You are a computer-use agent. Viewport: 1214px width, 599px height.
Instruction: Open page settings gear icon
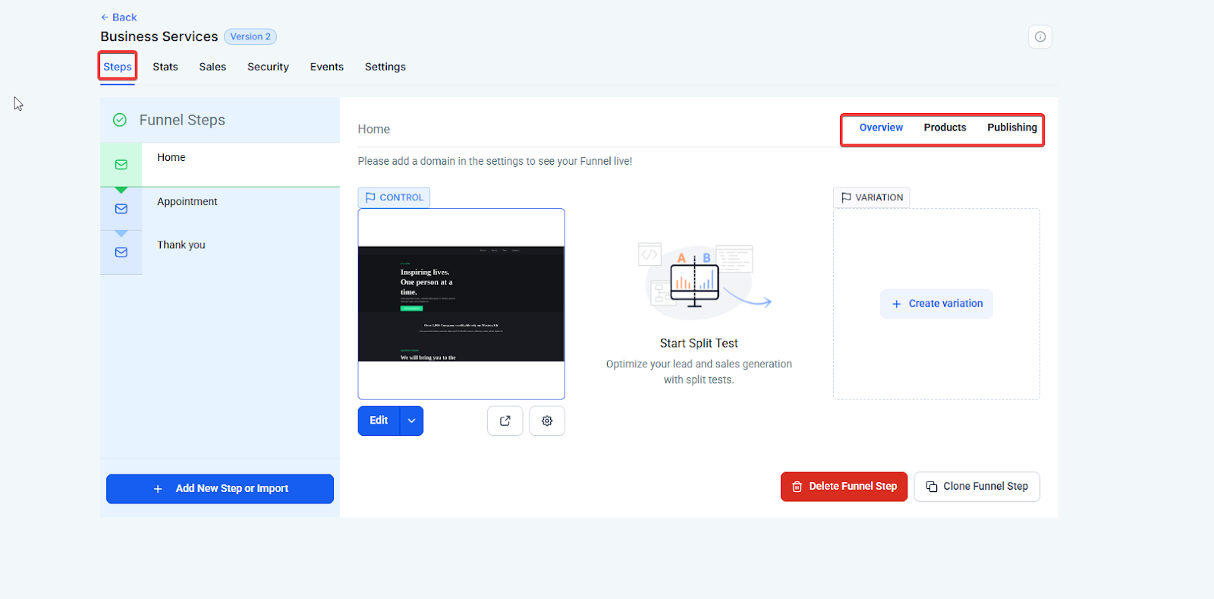(x=547, y=421)
